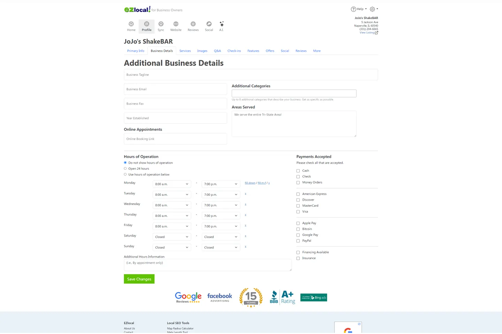Click the Year Established field
The image size is (502, 334).
point(175,118)
